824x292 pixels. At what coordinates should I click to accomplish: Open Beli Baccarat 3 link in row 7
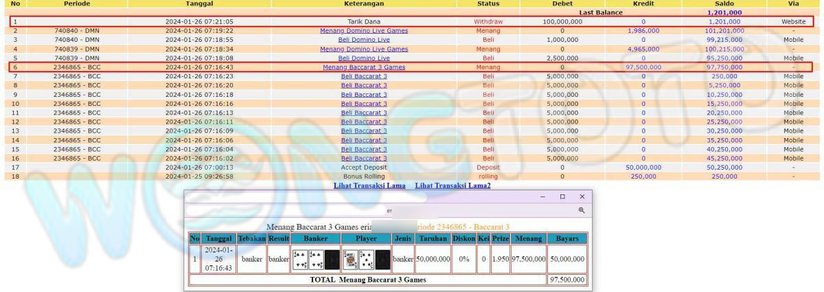tap(364, 76)
